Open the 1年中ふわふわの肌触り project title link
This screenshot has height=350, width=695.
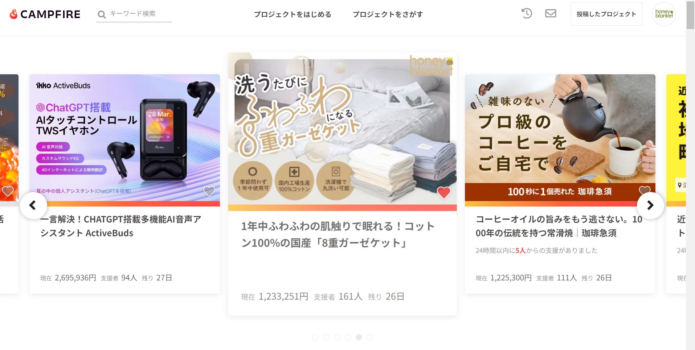click(338, 234)
